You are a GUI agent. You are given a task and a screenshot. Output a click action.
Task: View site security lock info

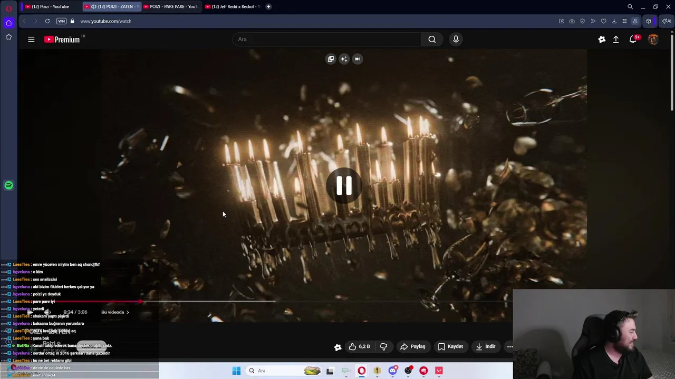[x=73, y=21]
